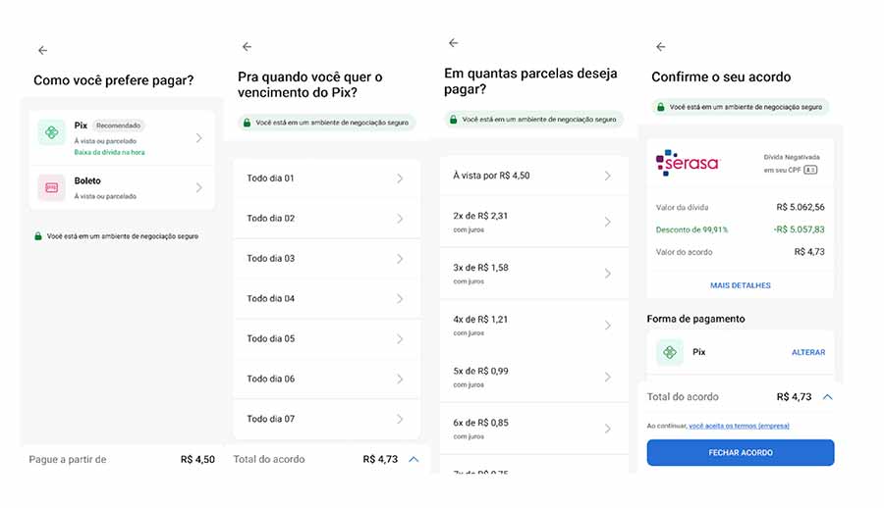
Task: Tap the pink Boleto icon
Action: click(52, 187)
